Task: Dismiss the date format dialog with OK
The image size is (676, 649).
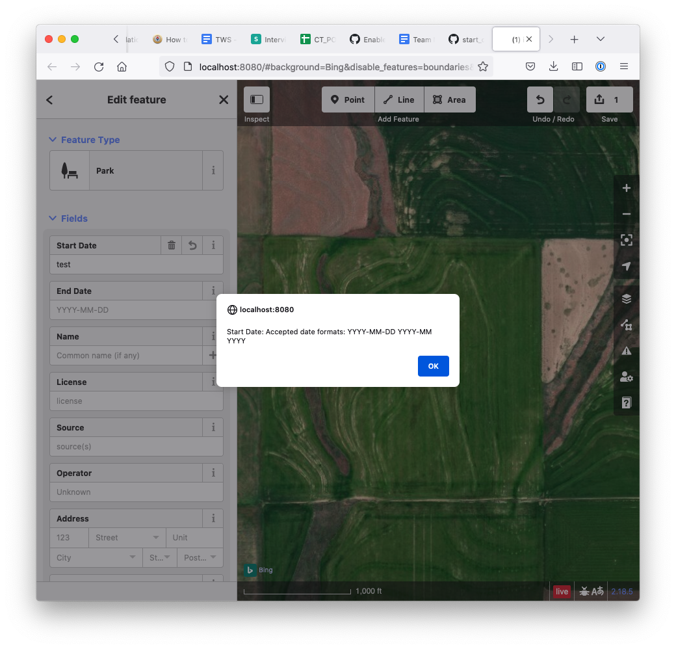Action: (433, 366)
